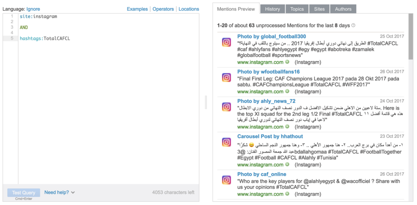Click Instagram icon beside wfootballfans16 post
Image resolution: width=417 pixels, height=205 pixels.
point(226,77)
